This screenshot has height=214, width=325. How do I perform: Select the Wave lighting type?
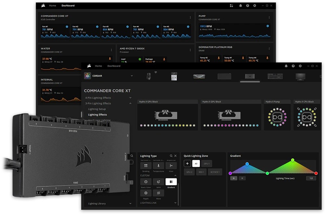[x=158, y=193]
